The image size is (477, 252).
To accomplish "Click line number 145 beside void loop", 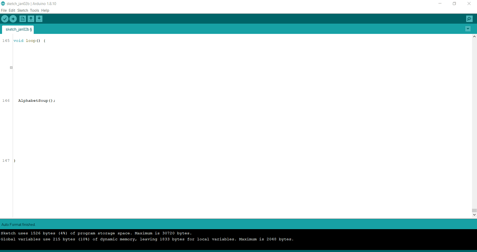I will 6,40.
